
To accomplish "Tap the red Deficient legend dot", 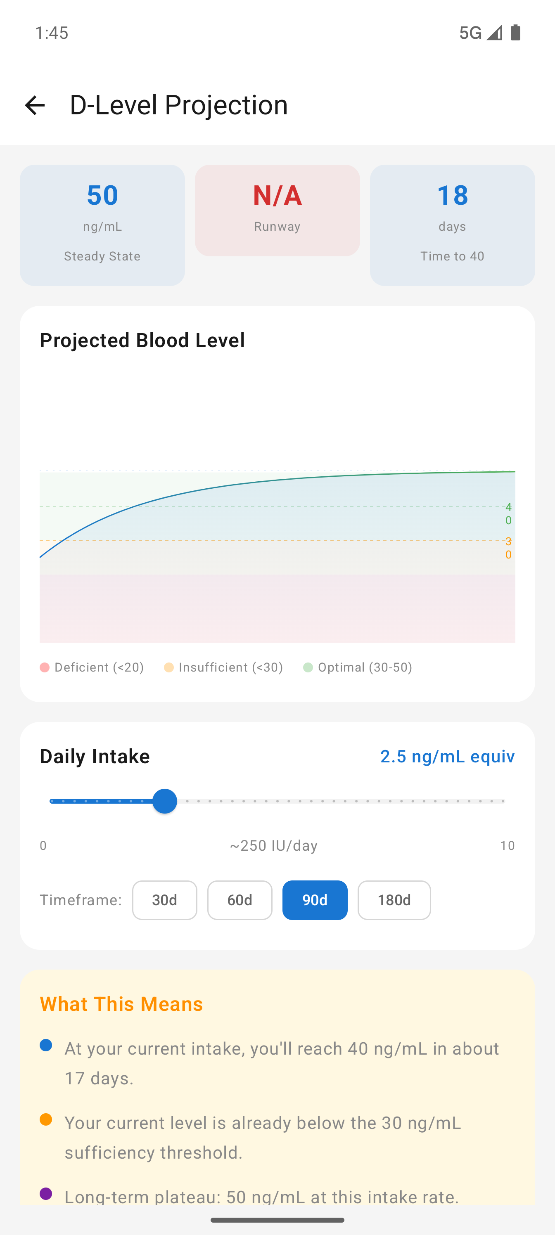I will pos(45,667).
